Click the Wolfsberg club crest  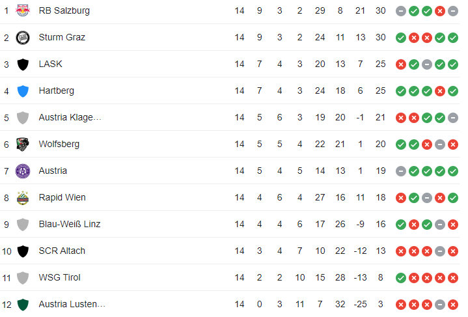[23, 144]
